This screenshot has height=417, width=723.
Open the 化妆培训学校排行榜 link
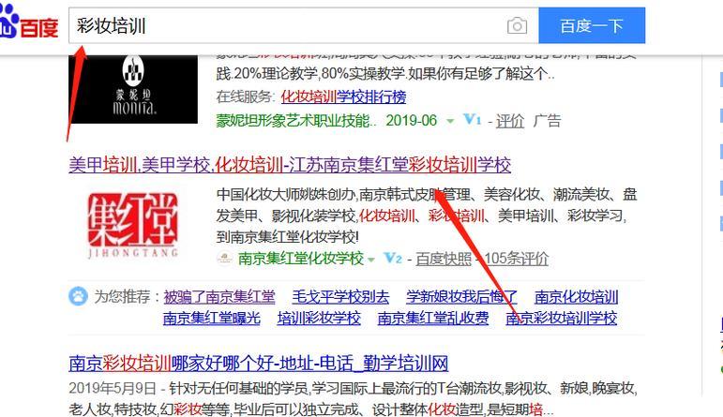coord(343,97)
